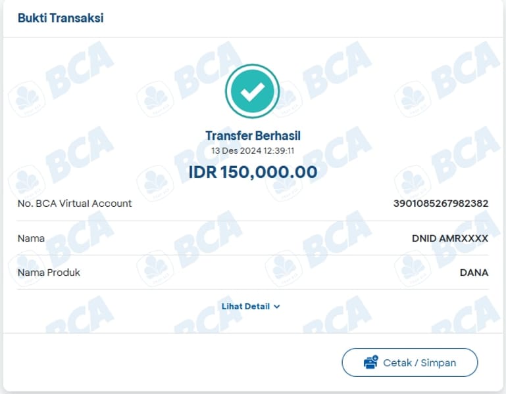Select the Transfer Berhasil status text
The image size is (506, 394).
pyautogui.click(x=253, y=136)
